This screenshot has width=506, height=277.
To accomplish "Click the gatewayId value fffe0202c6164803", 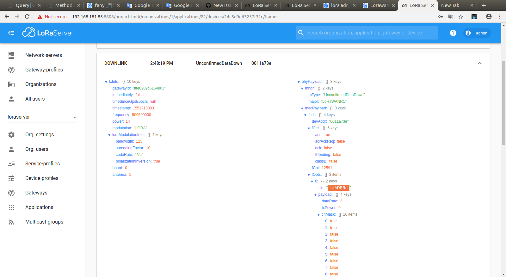I will click(149, 88).
